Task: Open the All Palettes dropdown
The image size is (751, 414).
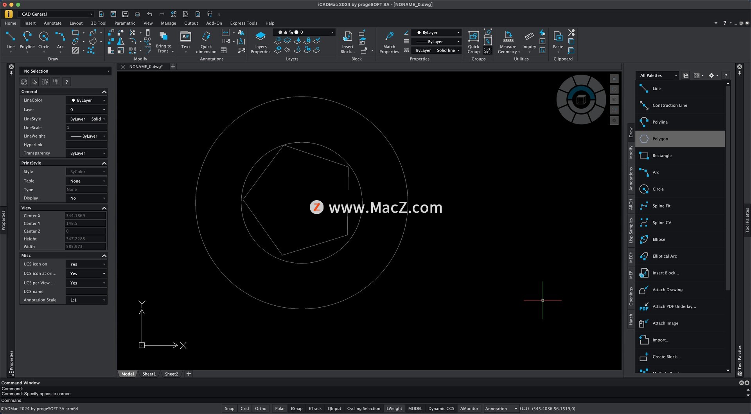Action: 658,75
